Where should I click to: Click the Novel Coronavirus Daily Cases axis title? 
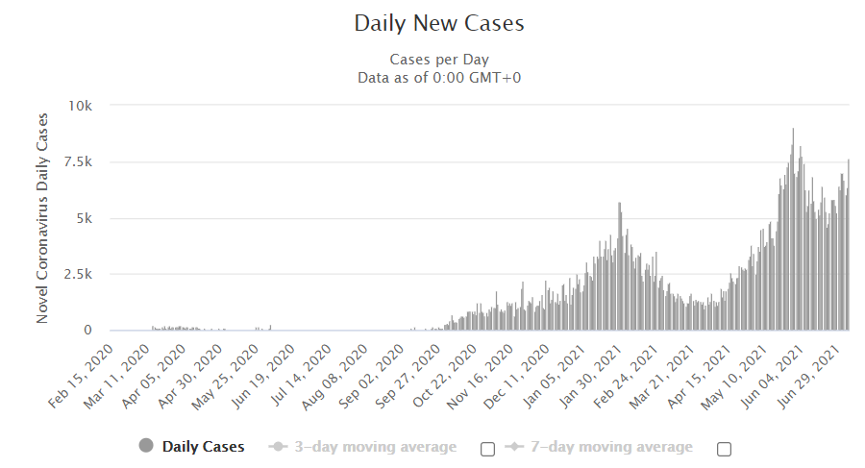pos(42,218)
